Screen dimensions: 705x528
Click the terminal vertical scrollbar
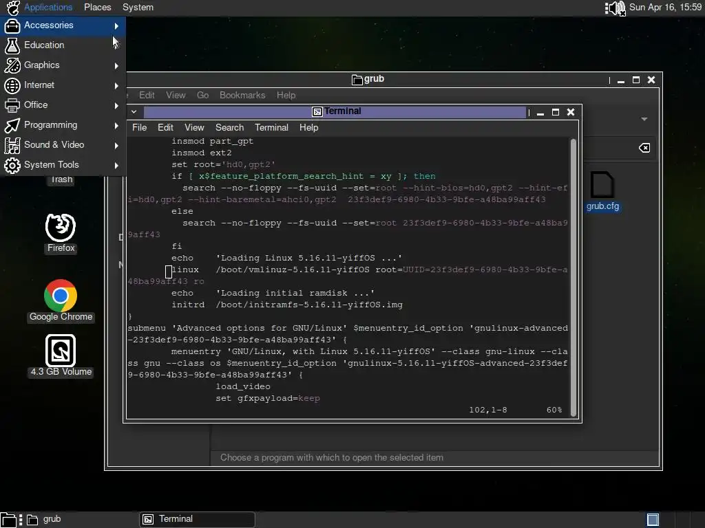[574, 278]
